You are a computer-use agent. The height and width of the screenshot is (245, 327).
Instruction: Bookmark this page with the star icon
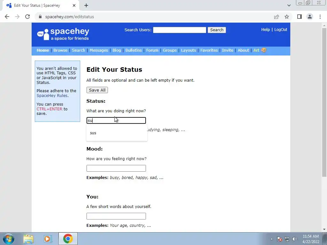coord(287,17)
